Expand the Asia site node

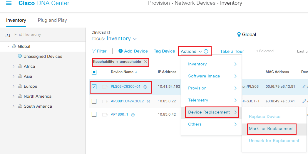[x=13, y=76]
